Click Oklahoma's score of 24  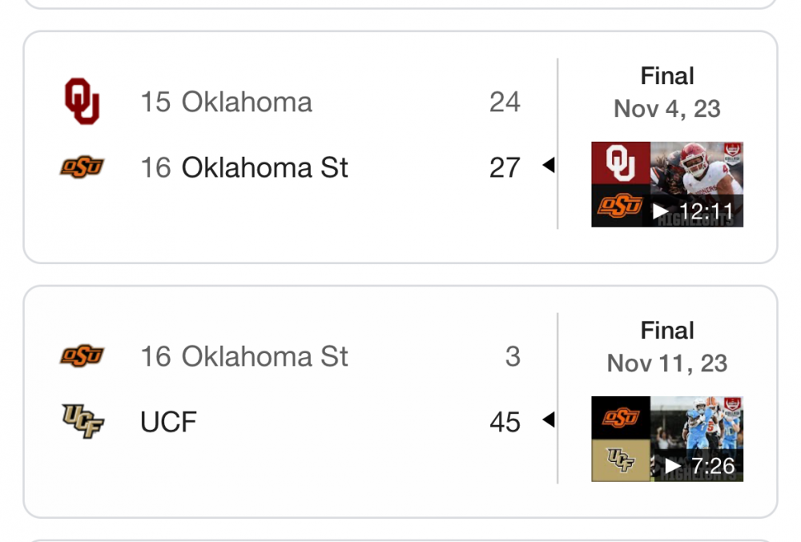(x=505, y=102)
